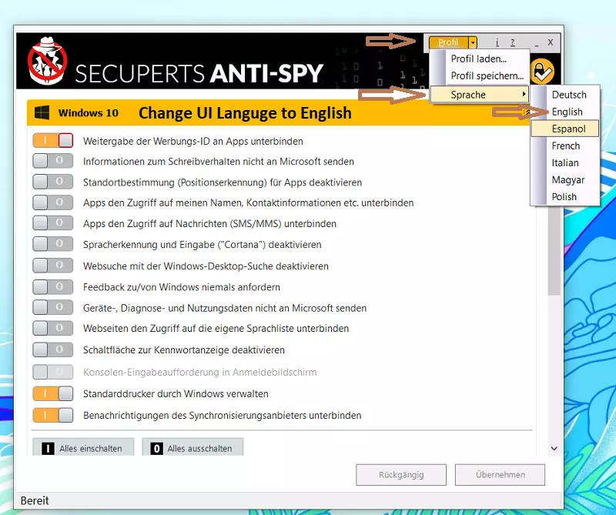Enable Websuche mit Windows-Desktop-Suche deaktivieren toggle

point(53,266)
